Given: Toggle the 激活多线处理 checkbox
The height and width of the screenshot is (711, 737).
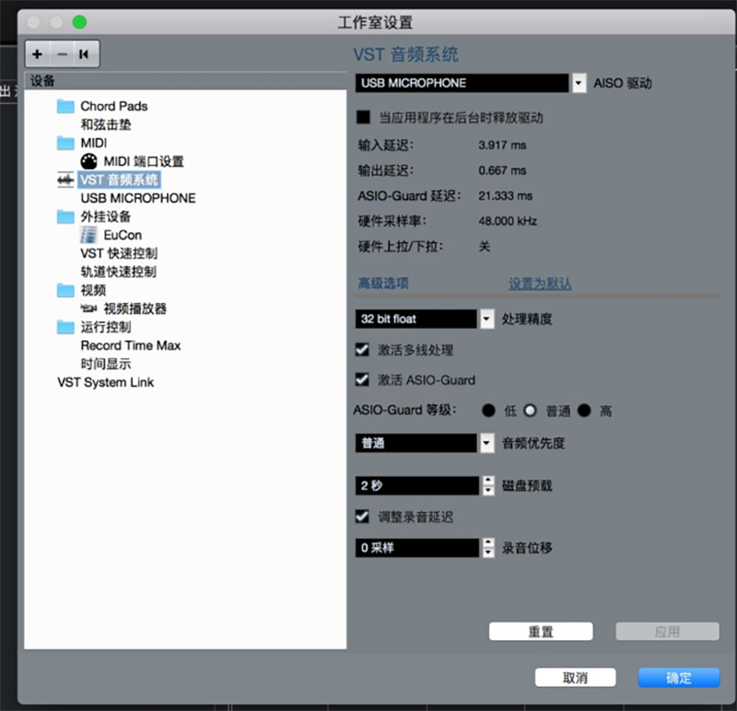Looking at the screenshot, I should pos(363,350).
